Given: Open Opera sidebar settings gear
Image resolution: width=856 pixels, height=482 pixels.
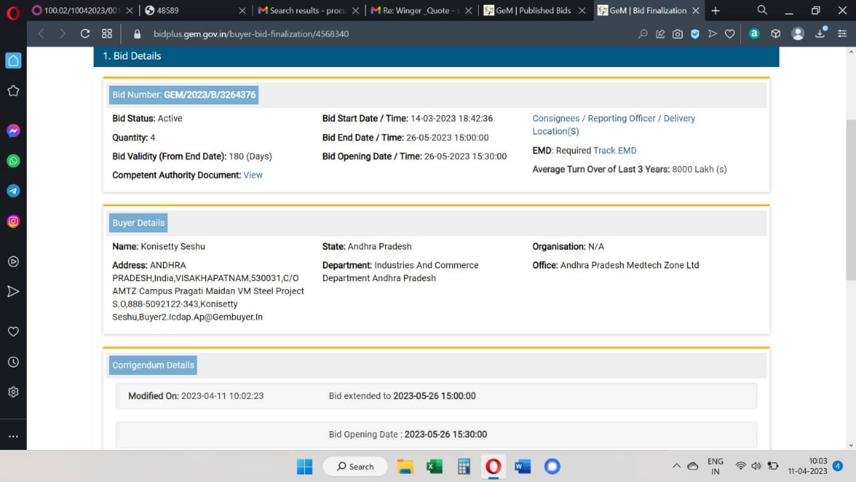Looking at the screenshot, I should coord(13,392).
